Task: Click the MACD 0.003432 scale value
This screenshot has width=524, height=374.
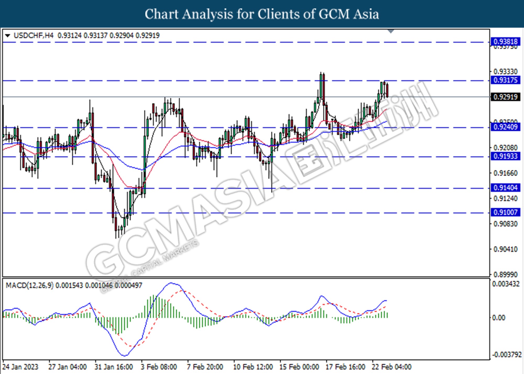Action: (506, 284)
